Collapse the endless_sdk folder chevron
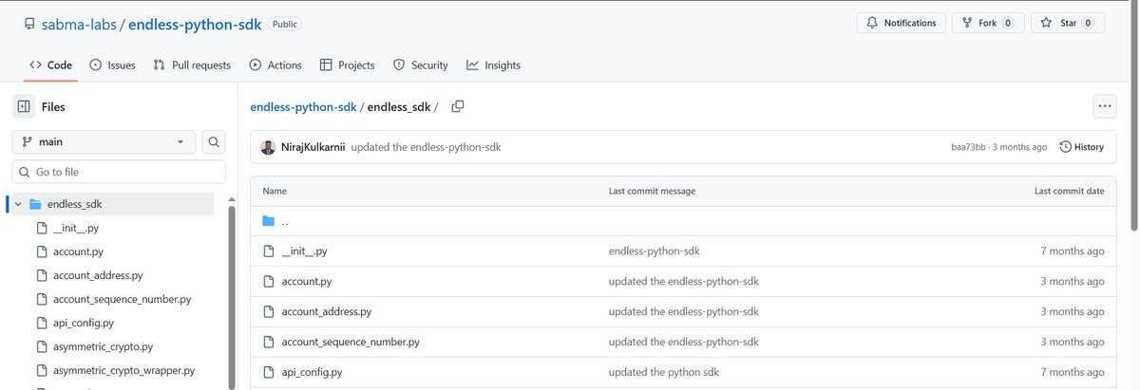Image resolution: width=1140 pixels, height=390 pixels. coord(18,204)
